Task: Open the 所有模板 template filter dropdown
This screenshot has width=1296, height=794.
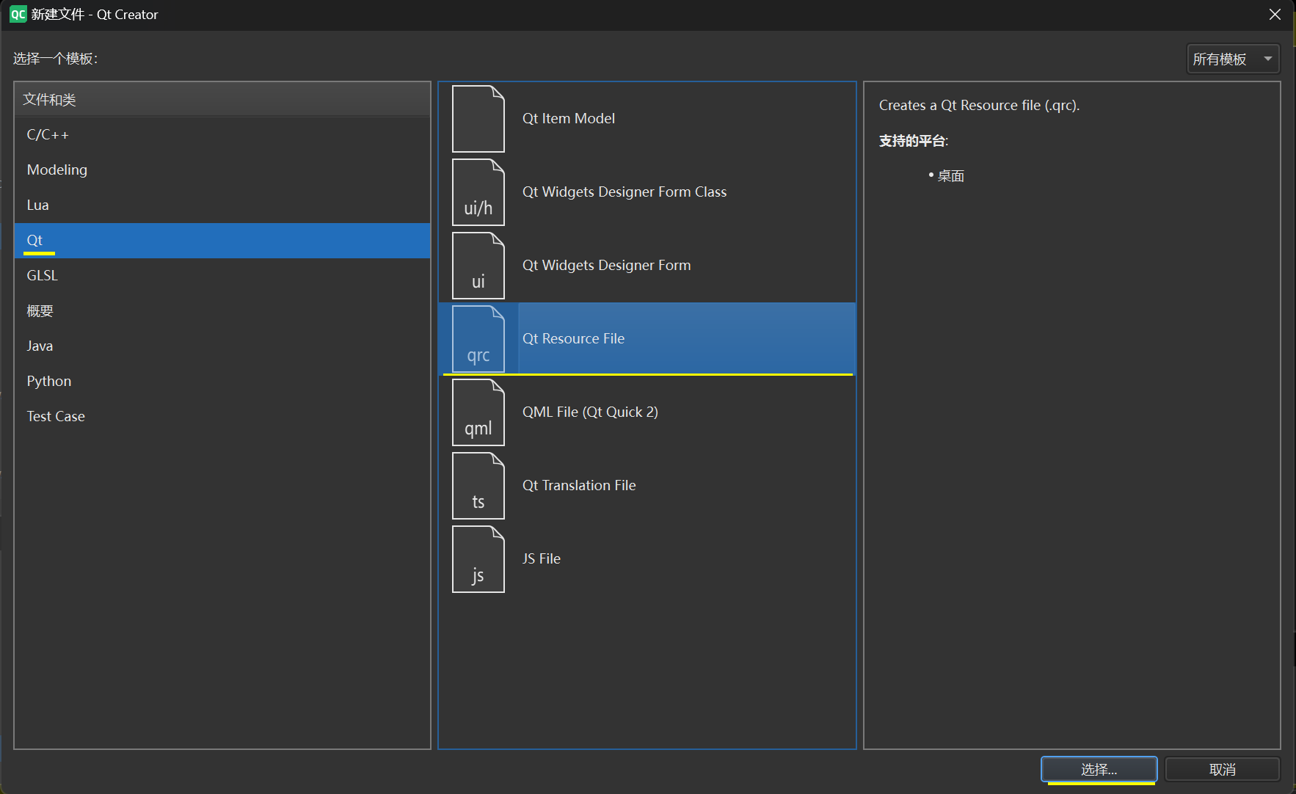Action: coord(1233,59)
